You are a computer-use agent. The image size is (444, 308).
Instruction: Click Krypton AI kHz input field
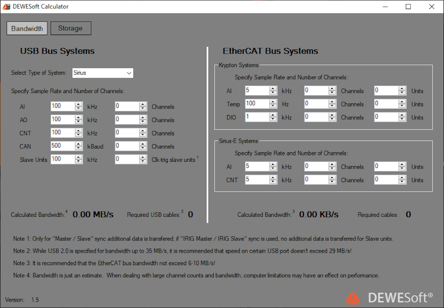click(x=258, y=90)
